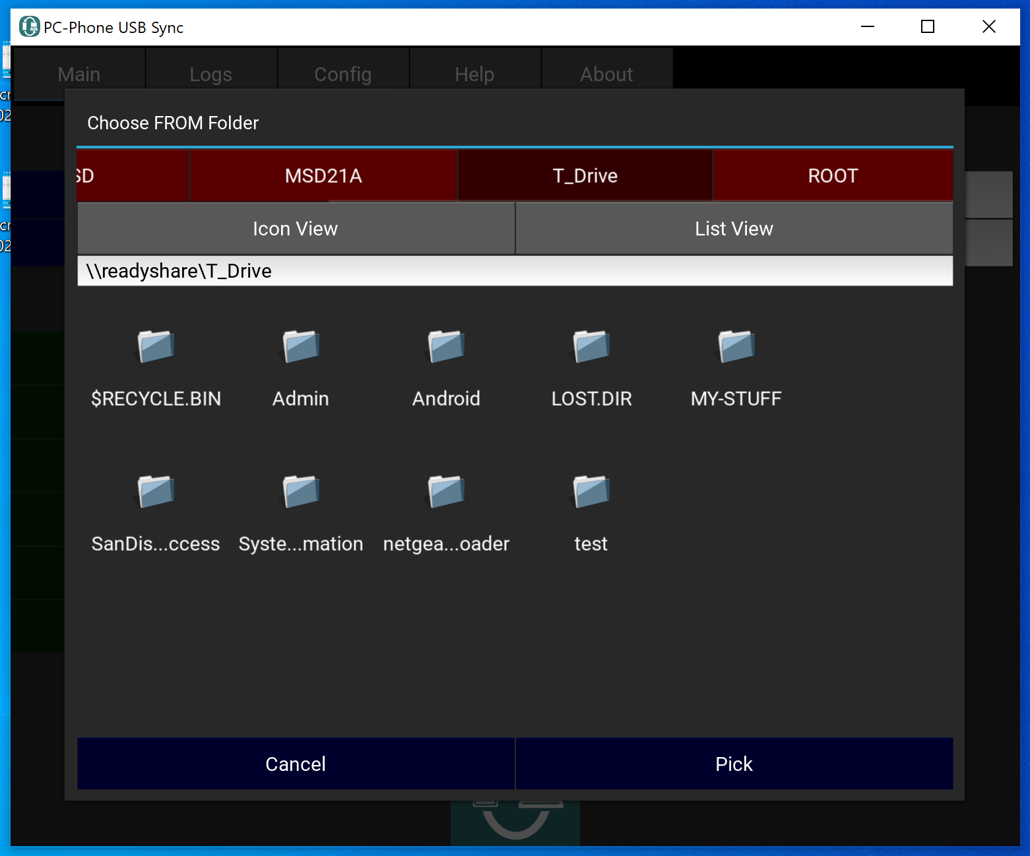Select the MY-STUFF folder icon
This screenshot has width=1030, height=856.
(736, 347)
